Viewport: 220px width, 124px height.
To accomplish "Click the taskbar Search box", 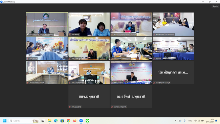I will click(24, 121).
